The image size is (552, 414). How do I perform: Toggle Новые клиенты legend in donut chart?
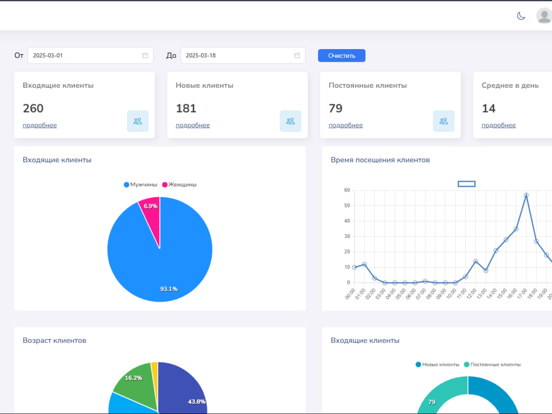click(x=437, y=364)
